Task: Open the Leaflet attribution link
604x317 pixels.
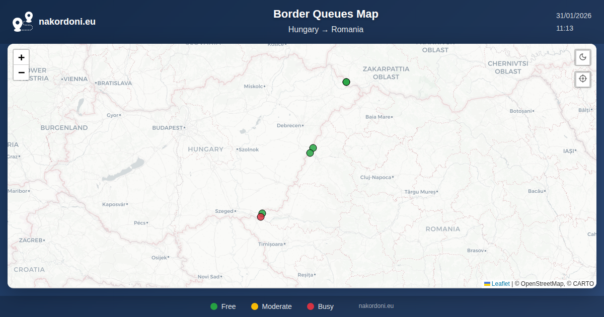Action: (500, 284)
